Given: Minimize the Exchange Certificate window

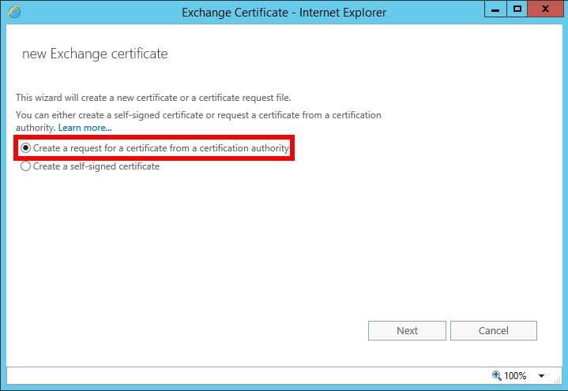Looking at the screenshot, I should pos(496,9).
